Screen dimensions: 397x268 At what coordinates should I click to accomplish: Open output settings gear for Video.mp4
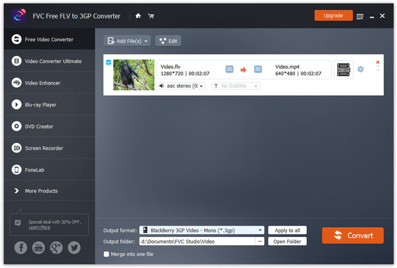click(361, 69)
